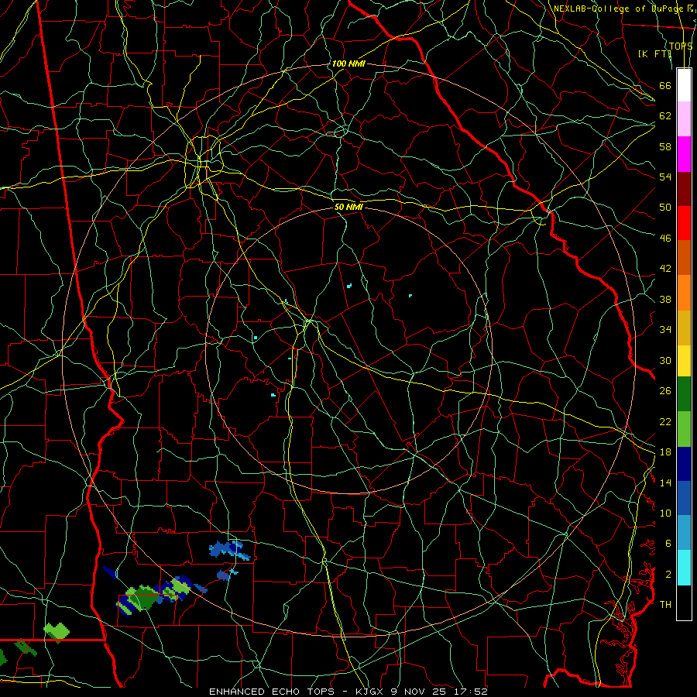Click legend value '54'
The image size is (697, 697).
click(665, 177)
